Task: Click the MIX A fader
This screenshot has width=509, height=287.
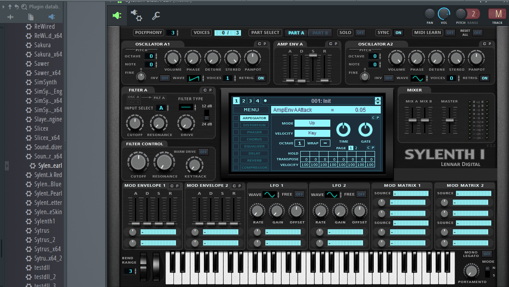Action: click(x=412, y=120)
